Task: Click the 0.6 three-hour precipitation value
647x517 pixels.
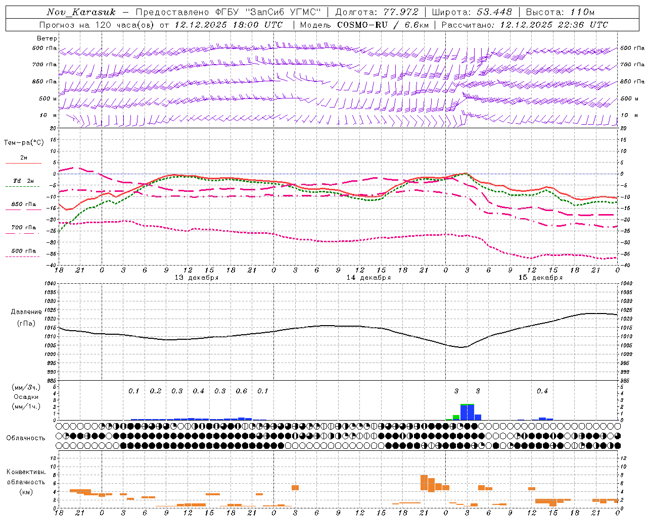Action: click(242, 391)
